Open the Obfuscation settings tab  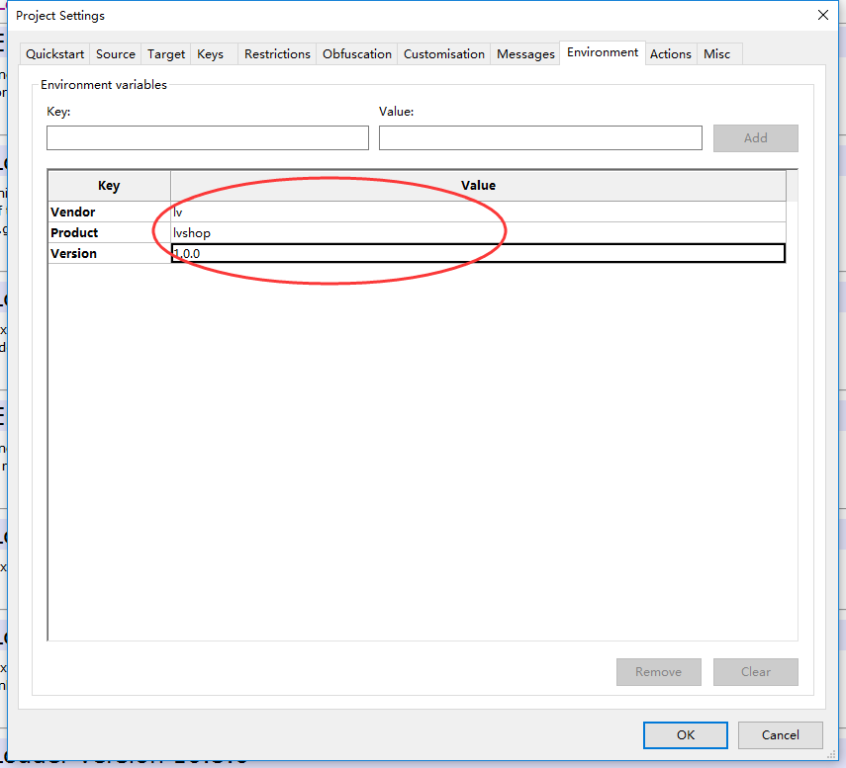tap(356, 53)
